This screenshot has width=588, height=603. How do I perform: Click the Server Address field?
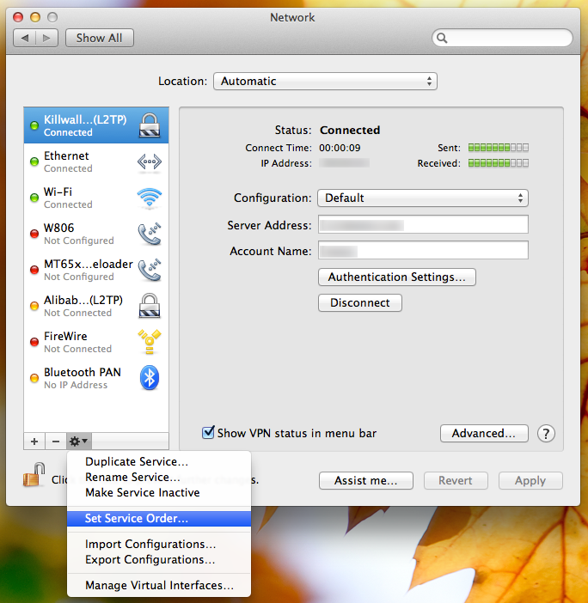(x=422, y=225)
